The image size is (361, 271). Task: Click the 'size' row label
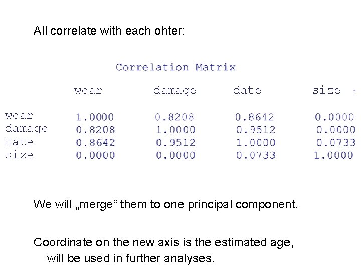(x=19, y=155)
